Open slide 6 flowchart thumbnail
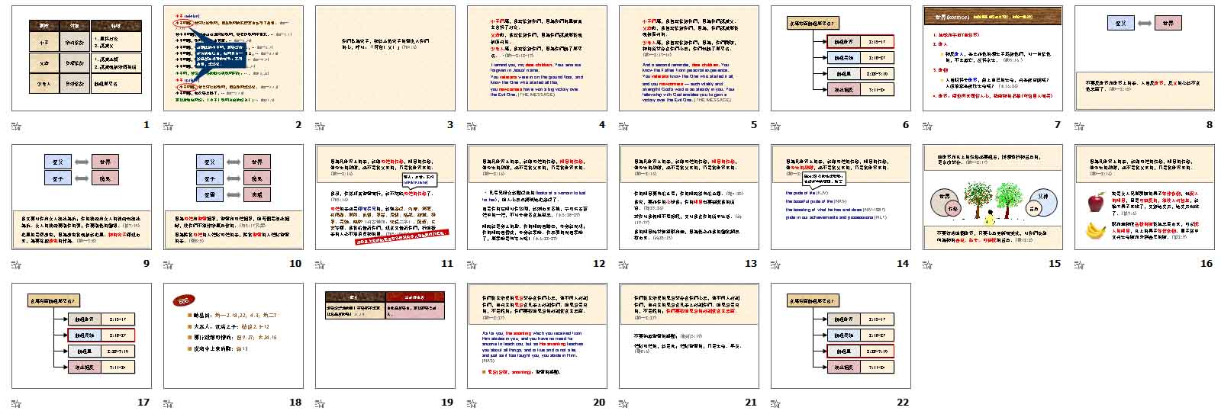1221x414 pixels. [x=841, y=59]
